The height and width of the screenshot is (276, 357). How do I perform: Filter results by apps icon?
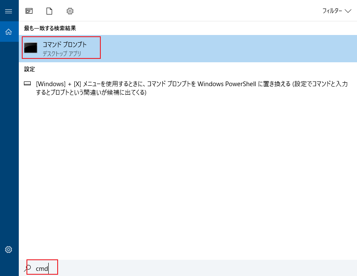coord(29,11)
